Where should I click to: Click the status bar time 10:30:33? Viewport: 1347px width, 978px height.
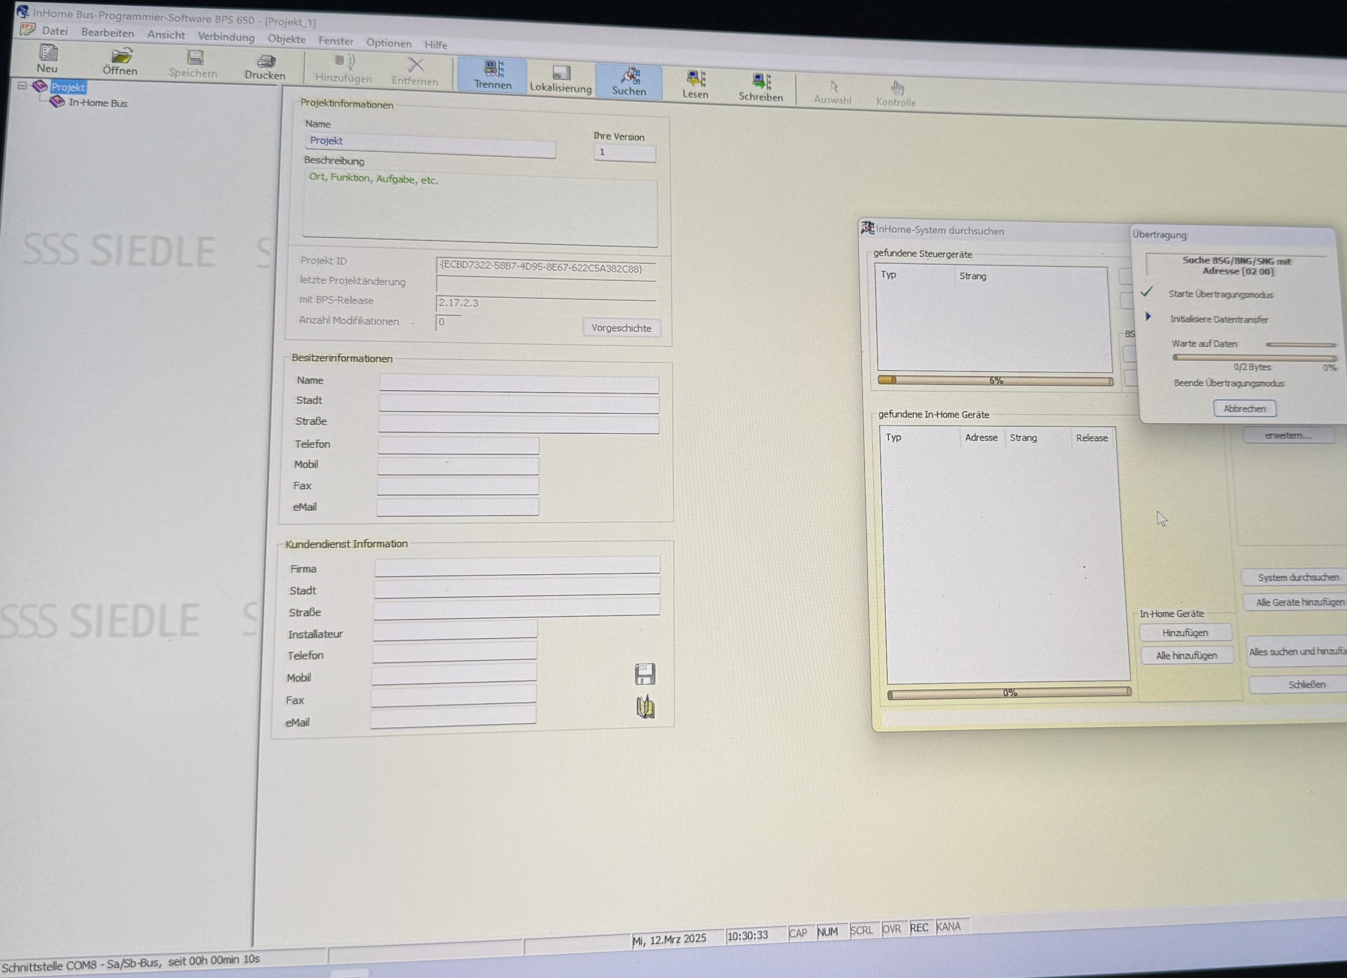(x=747, y=935)
